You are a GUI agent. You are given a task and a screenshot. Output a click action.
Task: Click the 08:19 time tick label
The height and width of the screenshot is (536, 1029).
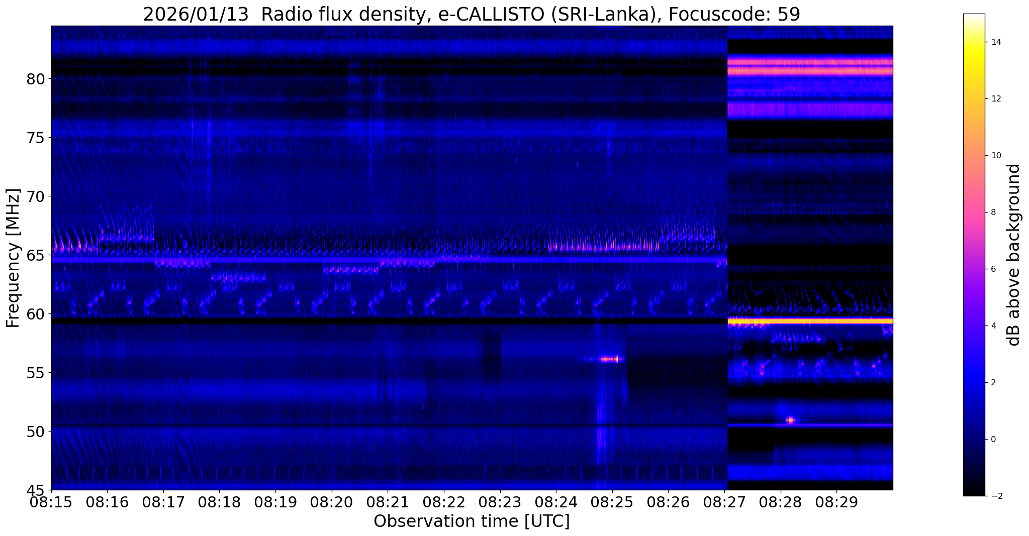coord(275,502)
